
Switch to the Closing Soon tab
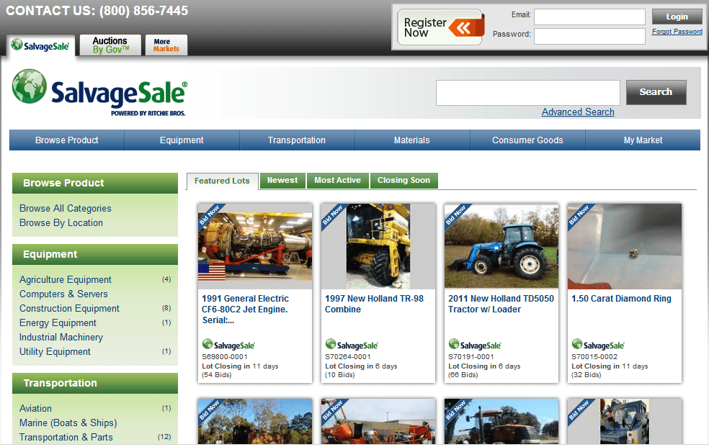tap(403, 180)
